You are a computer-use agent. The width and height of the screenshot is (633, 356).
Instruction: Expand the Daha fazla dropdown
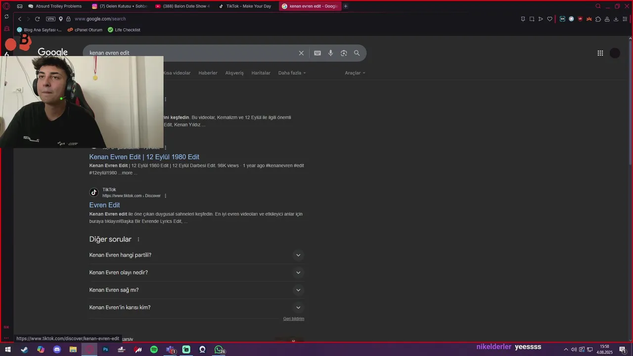292,73
